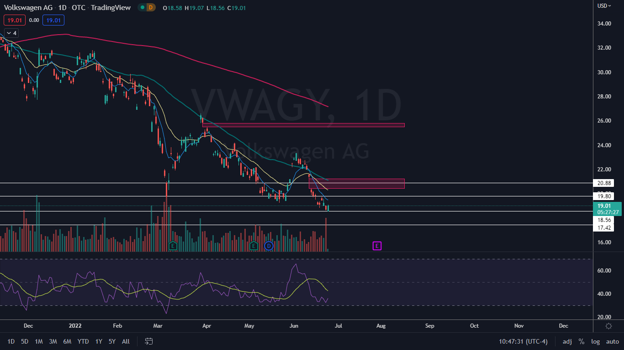Screen dimensions: 624x350
Task: Switch to the YTD date range
Action: 83,341
